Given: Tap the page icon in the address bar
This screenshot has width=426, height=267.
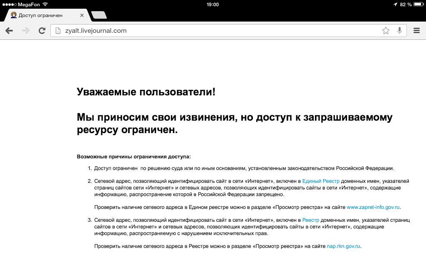Looking at the screenshot, I should tap(58, 31).
